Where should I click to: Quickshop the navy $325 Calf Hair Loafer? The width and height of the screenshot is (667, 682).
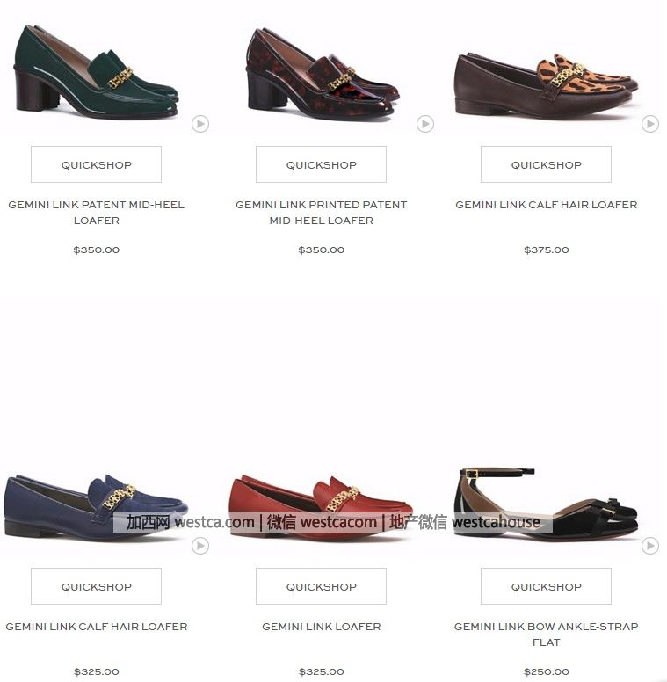point(96,586)
